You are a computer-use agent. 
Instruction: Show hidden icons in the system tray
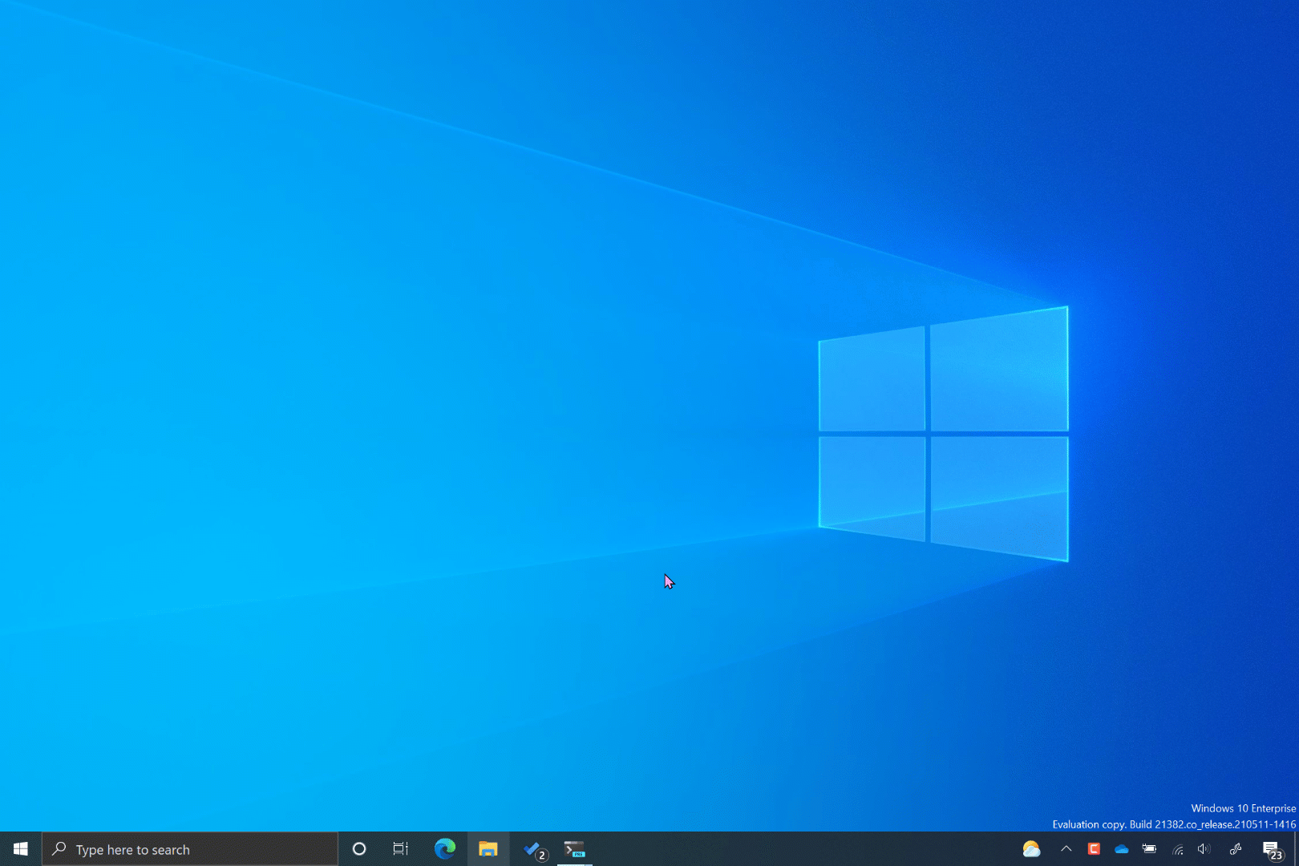[x=1066, y=849]
